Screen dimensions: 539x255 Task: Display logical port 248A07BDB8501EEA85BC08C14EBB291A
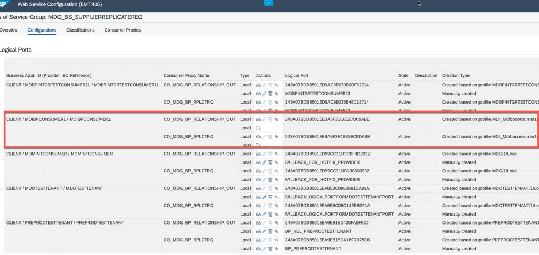point(258,205)
